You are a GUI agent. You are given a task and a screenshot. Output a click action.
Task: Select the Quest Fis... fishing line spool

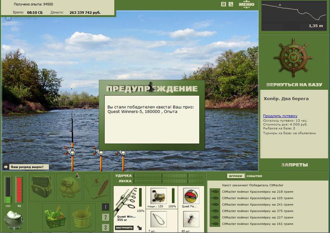[x=191, y=196]
